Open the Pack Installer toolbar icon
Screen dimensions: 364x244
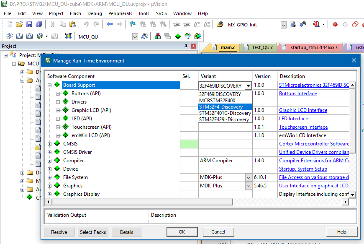[198, 36]
